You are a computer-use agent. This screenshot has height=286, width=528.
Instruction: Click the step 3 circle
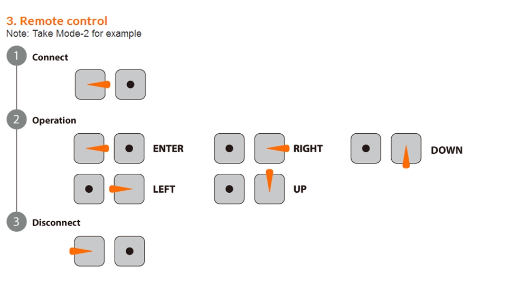pyautogui.click(x=16, y=222)
